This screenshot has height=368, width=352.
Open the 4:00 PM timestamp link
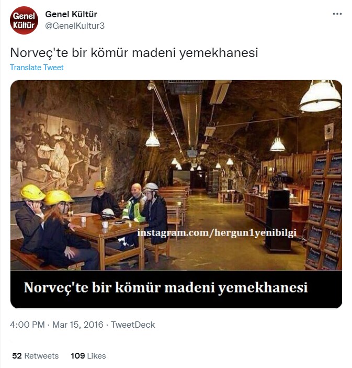(x=27, y=325)
